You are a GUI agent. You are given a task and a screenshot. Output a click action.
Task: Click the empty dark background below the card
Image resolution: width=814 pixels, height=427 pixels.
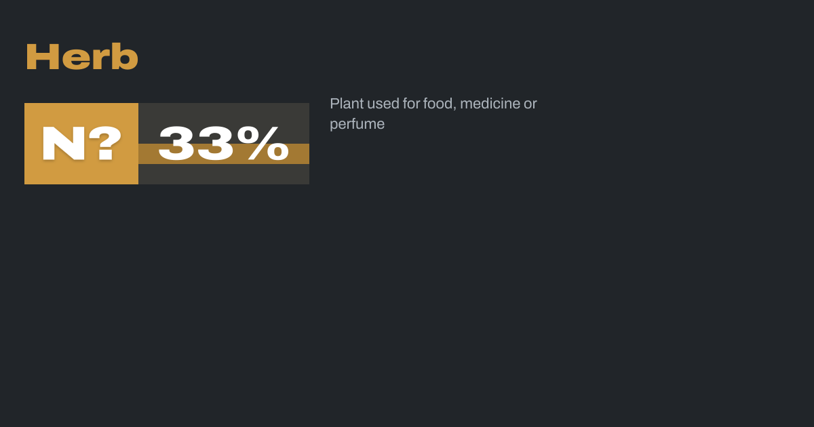tap(407, 305)
